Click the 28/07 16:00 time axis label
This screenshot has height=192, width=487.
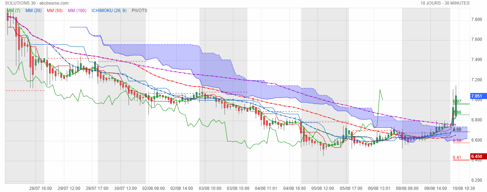tap(40, 188)
